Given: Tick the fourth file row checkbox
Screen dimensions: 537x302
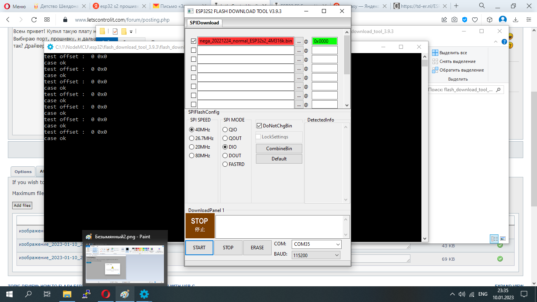Looking at the screenshot, I should pyautogui.click(x=193, y=68).
